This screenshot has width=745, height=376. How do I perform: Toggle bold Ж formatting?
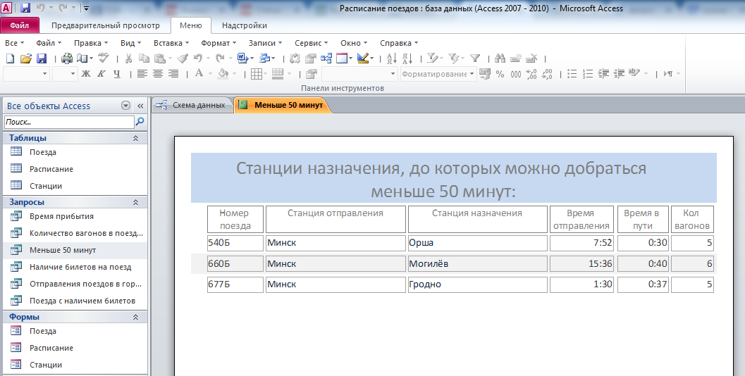coord(86,74)
